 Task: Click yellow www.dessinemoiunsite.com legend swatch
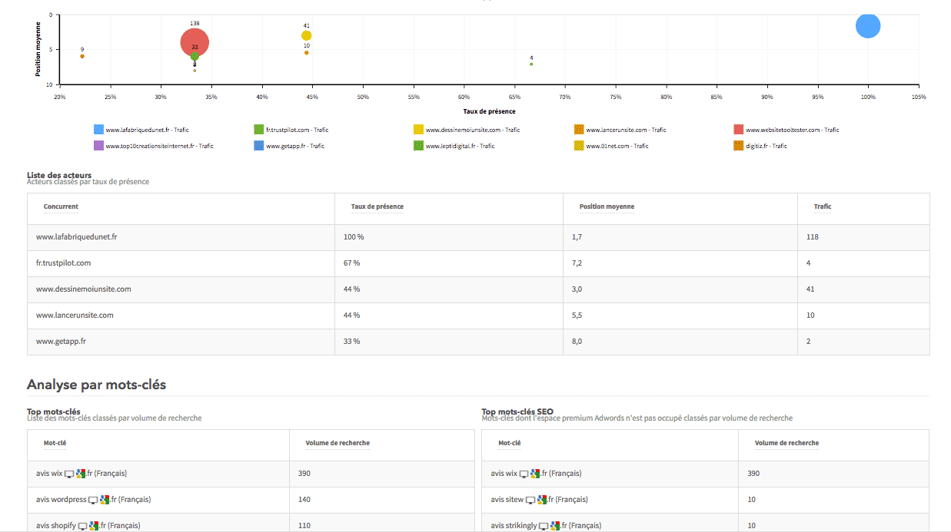(x=419, y=130)
